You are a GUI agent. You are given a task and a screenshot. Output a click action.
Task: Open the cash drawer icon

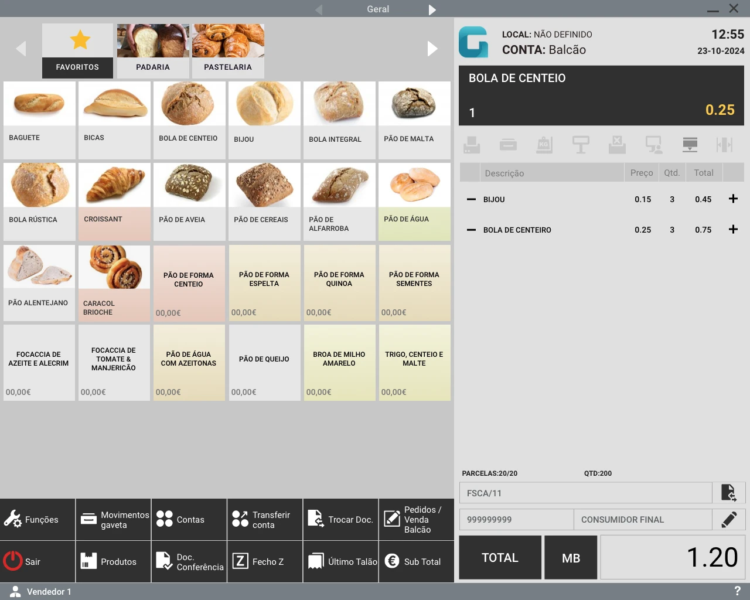point(508,144)
